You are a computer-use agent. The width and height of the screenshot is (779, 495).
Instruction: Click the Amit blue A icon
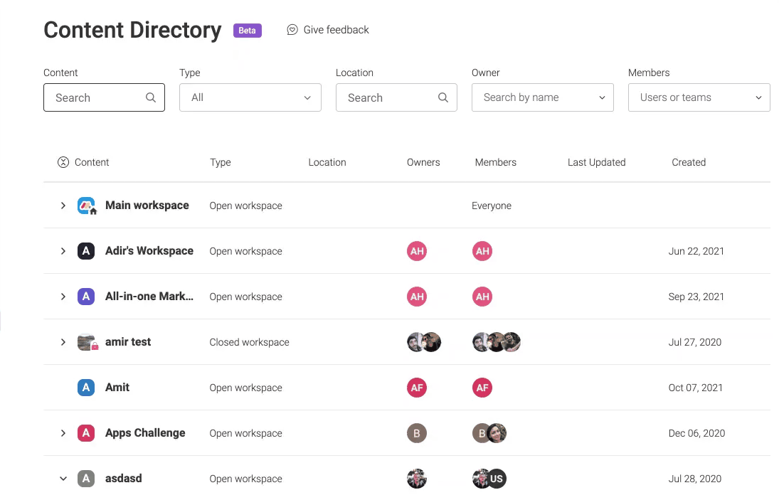[x=86, y=388]
